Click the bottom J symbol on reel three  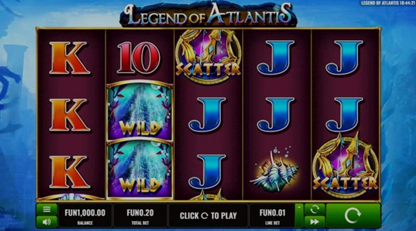[x=207, y=172]
